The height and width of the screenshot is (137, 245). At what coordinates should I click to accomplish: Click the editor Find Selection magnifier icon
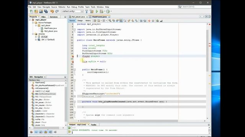tap(110, 21)
